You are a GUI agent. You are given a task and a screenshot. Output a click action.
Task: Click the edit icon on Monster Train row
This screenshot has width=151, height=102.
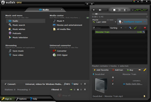(x=144, y=32)
